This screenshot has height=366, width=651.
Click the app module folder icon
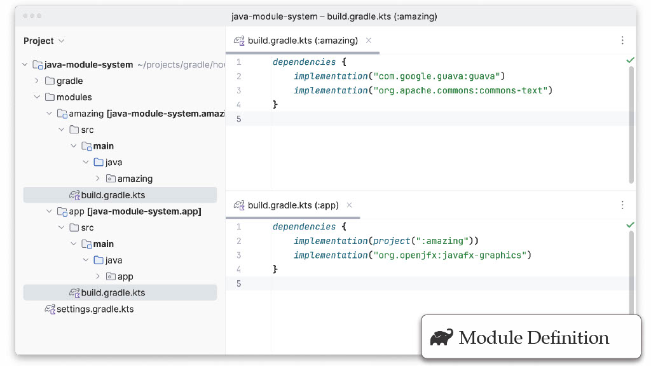tap(62, 212)
